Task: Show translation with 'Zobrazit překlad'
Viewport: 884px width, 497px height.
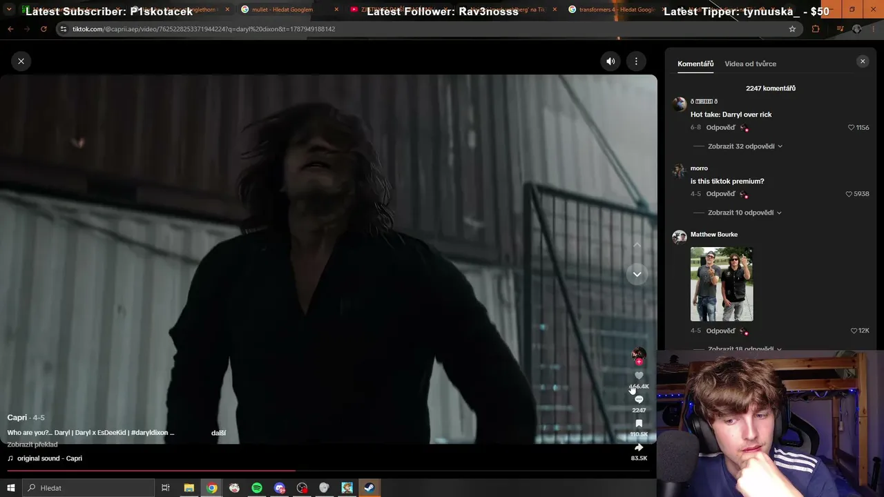Action: tap(32, 445)
